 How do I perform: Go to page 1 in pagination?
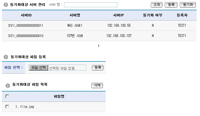coord(98,46)
